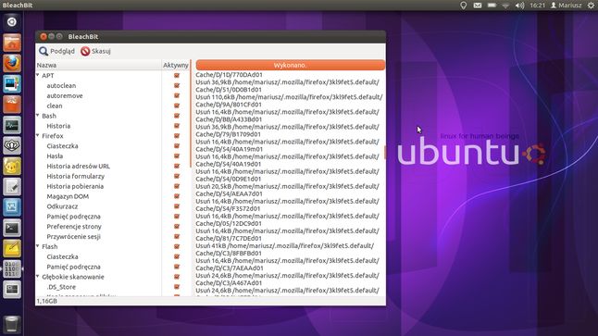
Task: Click the Podgląd preview button label
Action: (x=63, y=51)
